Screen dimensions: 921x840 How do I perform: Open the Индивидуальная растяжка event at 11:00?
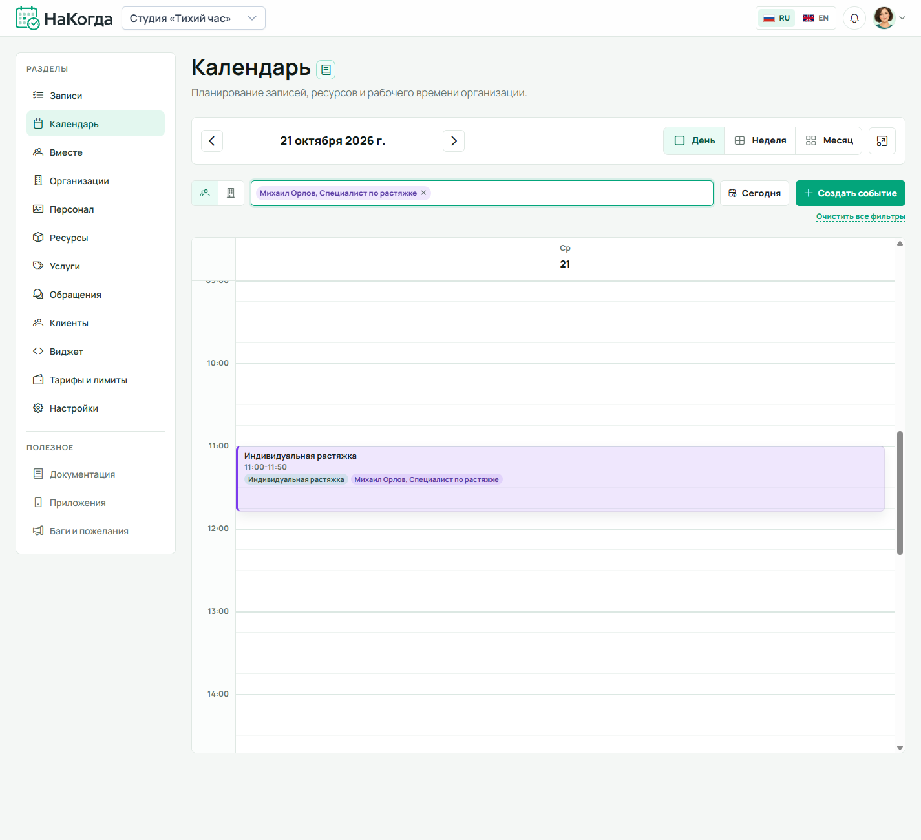click(560, 479)
